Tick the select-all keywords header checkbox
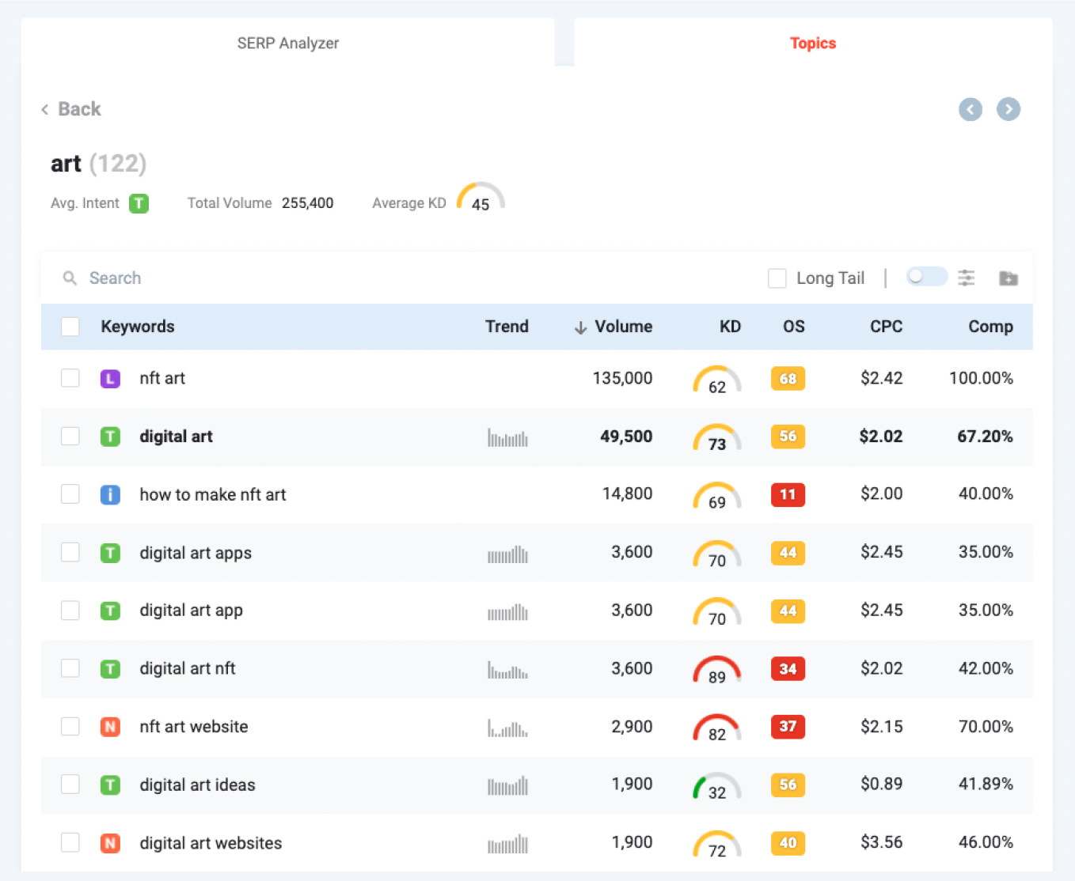Screen dimensions: 1075x881 click(70, 327)
